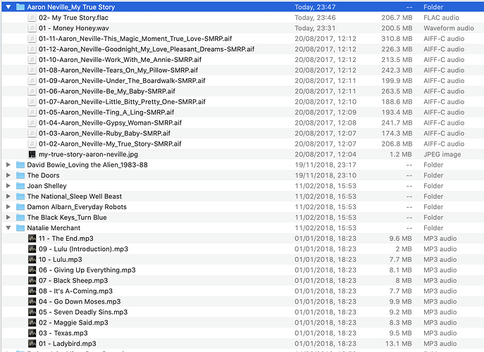Collapse the Aaron Neville_My True Story folder
Image resolution: width=484 pixels, height=352 pixels.
coord(8,7)
